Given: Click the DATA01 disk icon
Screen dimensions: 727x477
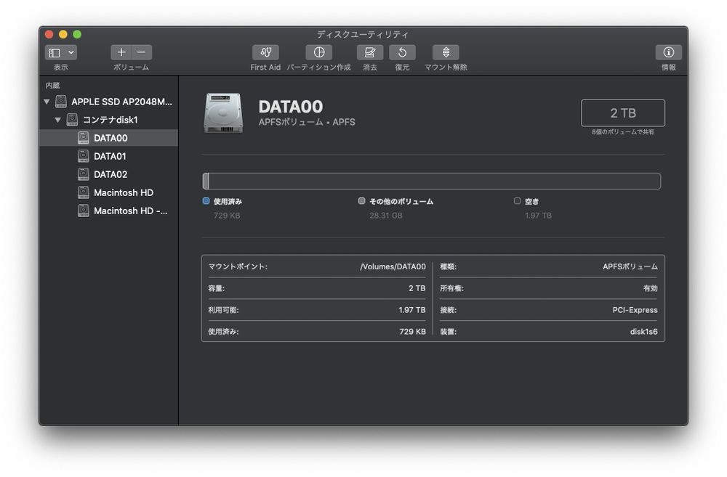Looking at the screenshot, I should 84,156.
